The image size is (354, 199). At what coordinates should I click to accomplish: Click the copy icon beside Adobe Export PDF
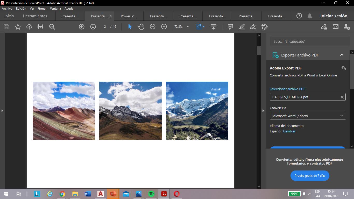click(344, 68)
